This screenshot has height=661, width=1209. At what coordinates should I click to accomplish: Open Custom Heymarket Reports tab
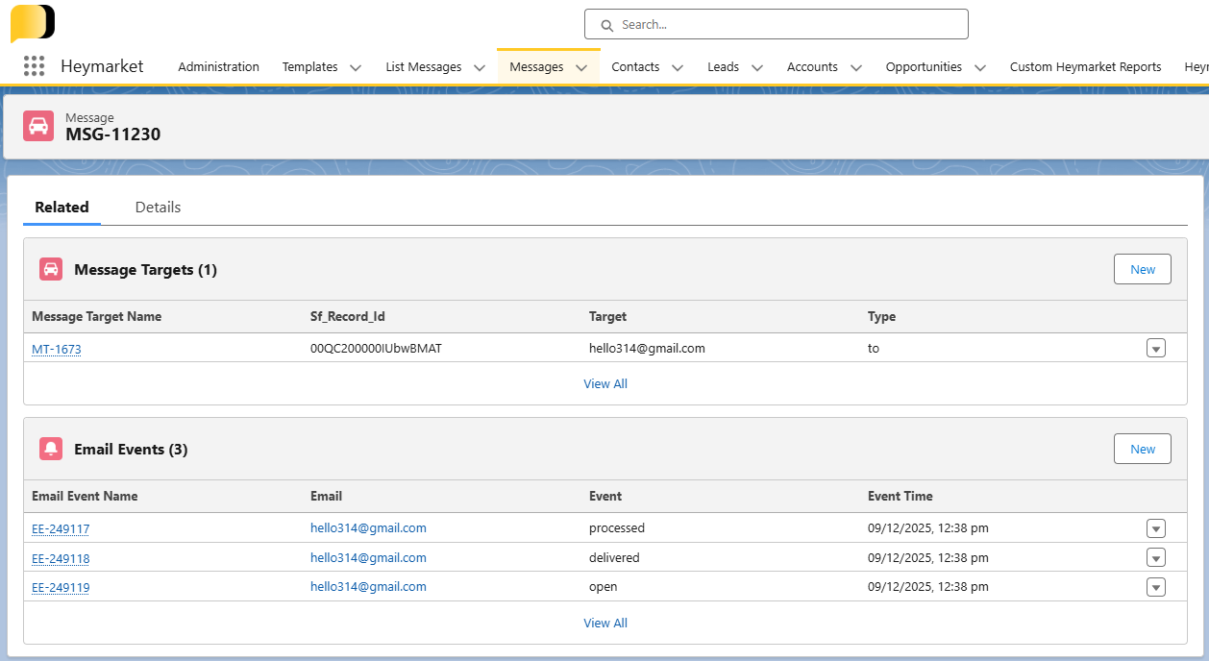(x=1085, y=67)
